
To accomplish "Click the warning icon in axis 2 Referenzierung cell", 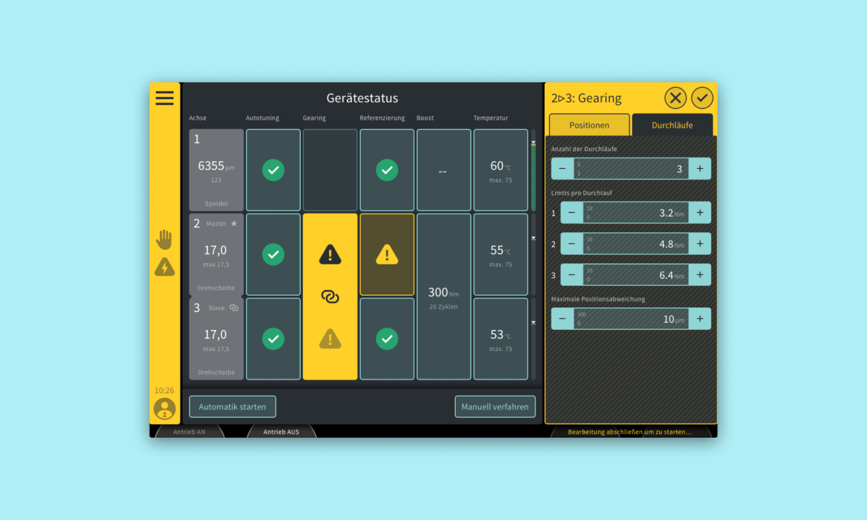I will click(386, 254).
